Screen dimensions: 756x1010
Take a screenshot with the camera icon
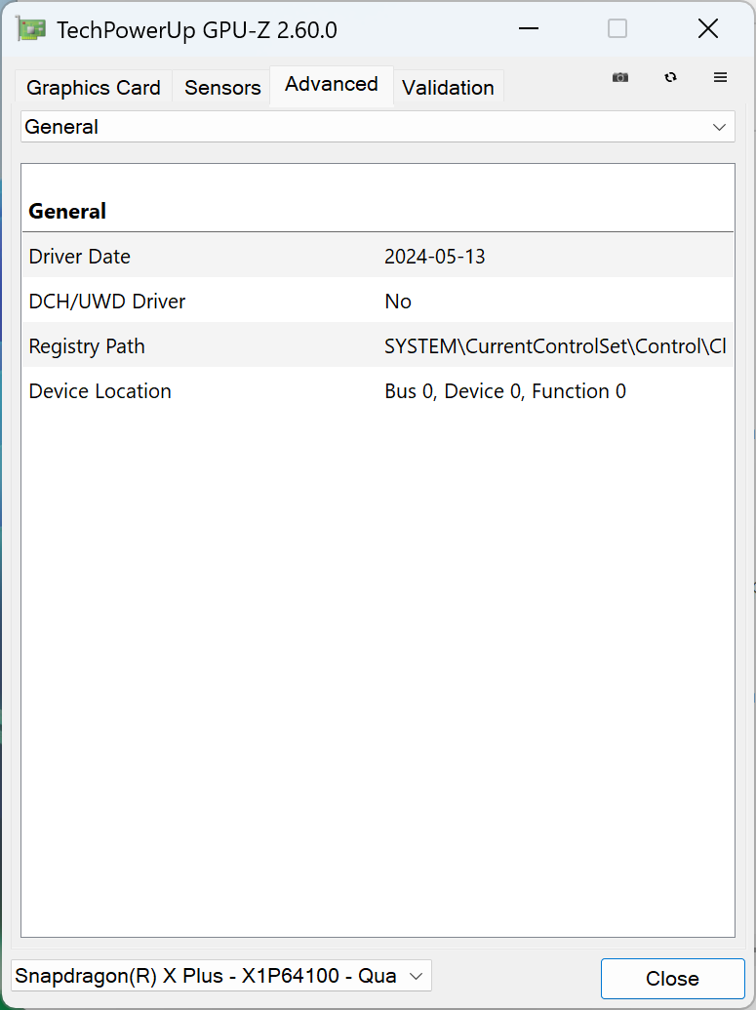point(620,78)
